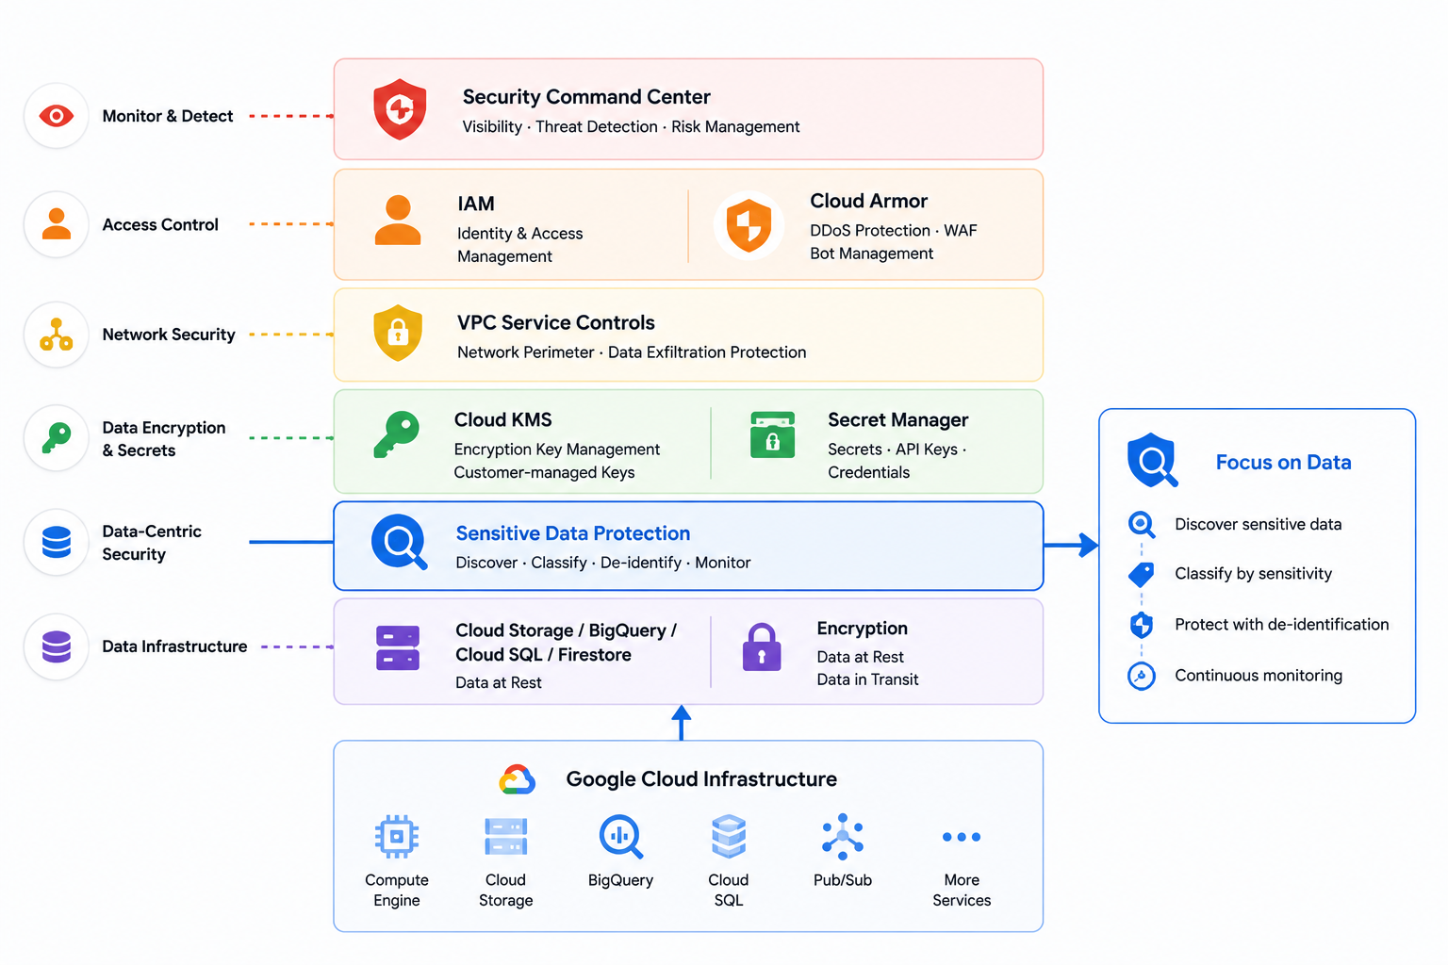The height and width of the screenshot is (965, 1448).
Task: Click the purple database Data Infrastructure icon
Action: coord(57,646)
